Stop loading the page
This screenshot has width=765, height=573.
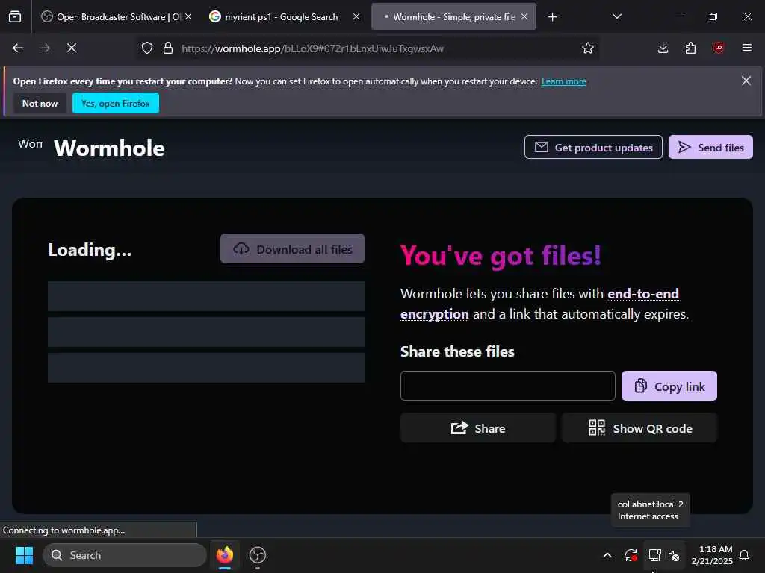pos(72,48)
